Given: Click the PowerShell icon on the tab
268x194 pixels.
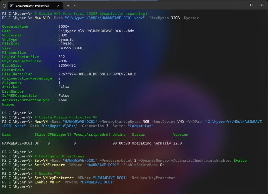Looking at the screenshot, I should 12,5.
